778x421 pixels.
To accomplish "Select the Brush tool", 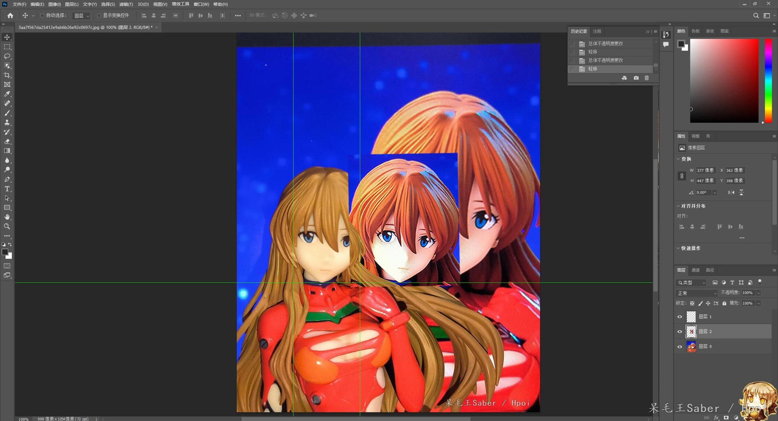I will (x=7, y=113).
